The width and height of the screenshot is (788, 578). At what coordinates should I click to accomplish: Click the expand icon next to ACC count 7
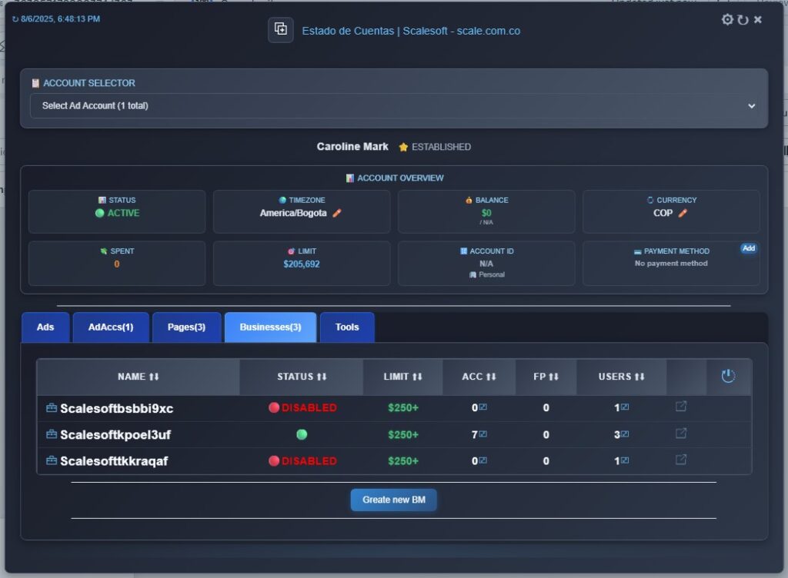[485, 433]
